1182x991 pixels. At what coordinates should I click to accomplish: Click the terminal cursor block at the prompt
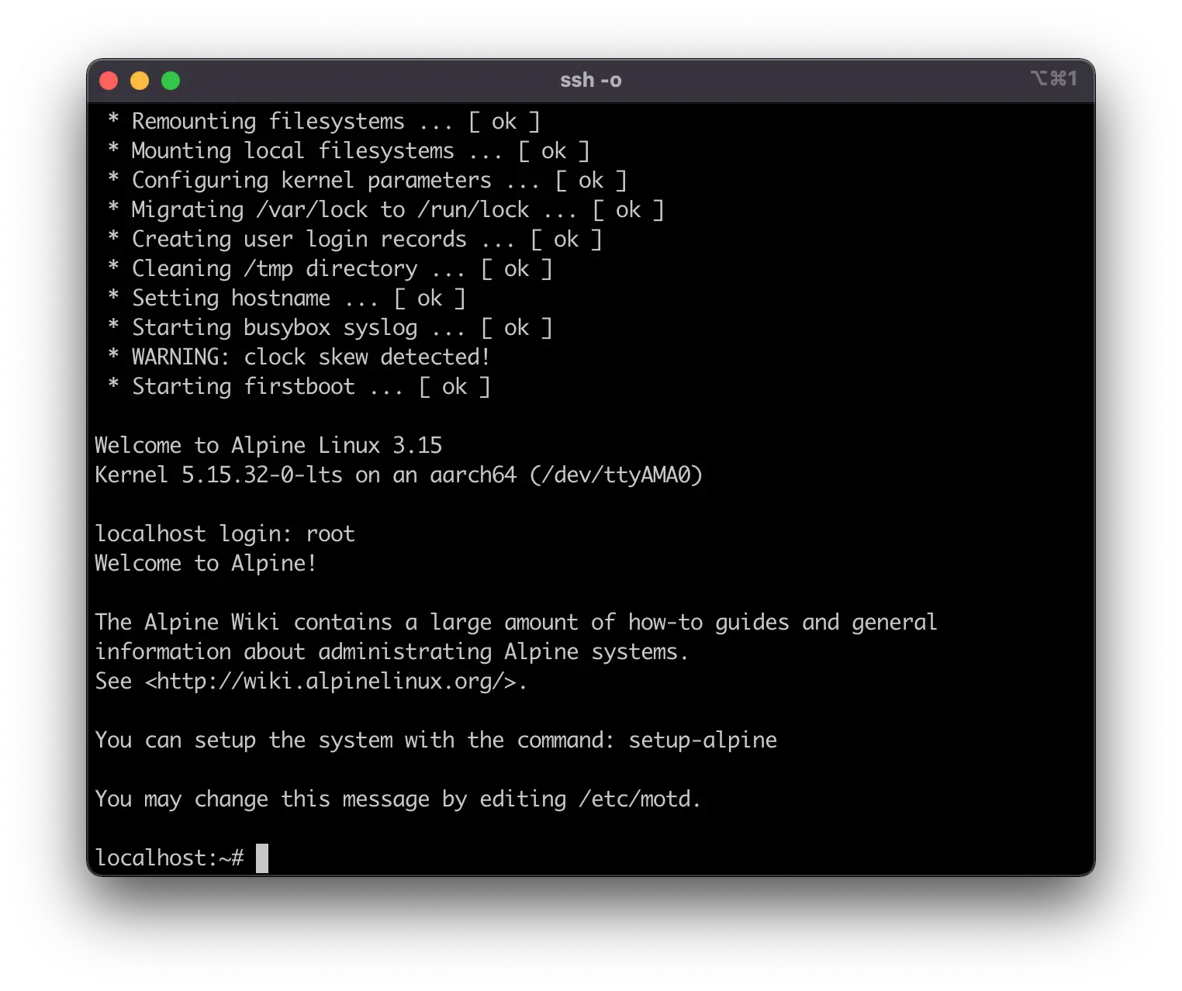(262, 858)
